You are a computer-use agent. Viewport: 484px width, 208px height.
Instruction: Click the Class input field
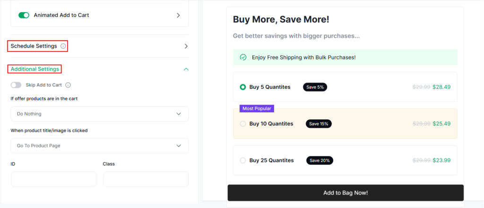coord(146,179)
